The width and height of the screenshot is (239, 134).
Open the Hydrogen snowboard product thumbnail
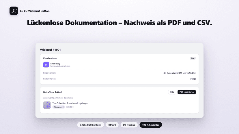(47, 105)
